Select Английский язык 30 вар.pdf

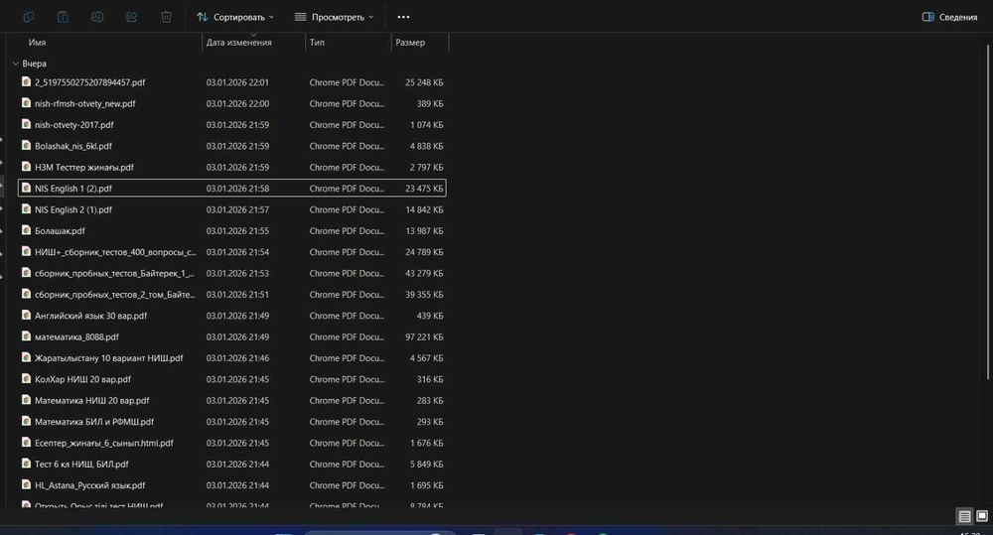point(231,316)
